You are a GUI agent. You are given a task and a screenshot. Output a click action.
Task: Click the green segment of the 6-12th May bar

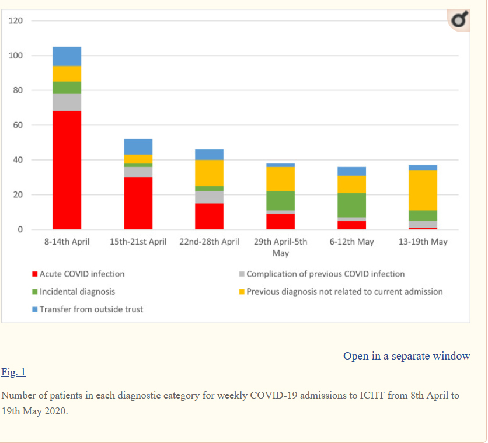click(351, 205)
